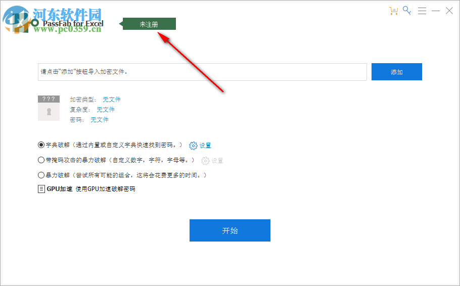Minimize the PassFab window
460x286 pixels.
click(x=436, y=11)
